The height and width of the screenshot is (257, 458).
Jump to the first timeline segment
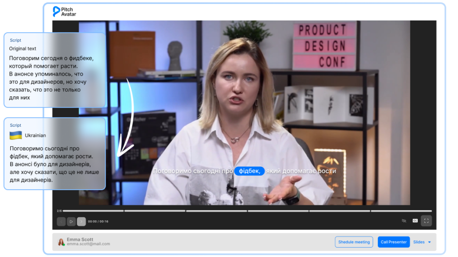pos(93,211)
